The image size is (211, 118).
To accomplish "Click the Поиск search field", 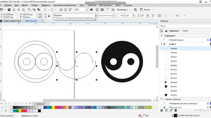I will (x=185, y=26).
